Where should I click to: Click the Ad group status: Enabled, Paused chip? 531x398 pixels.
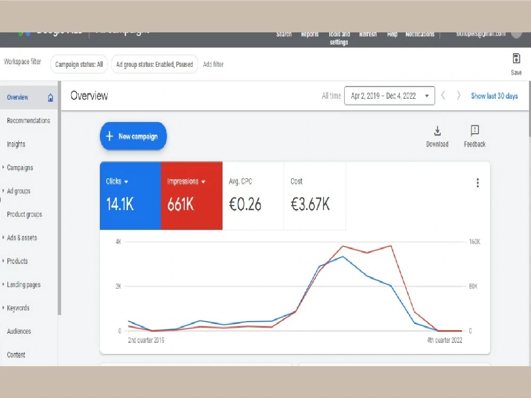[x=155, y=64]
